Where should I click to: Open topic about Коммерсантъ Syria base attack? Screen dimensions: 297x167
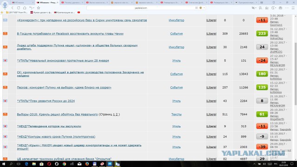82,20
